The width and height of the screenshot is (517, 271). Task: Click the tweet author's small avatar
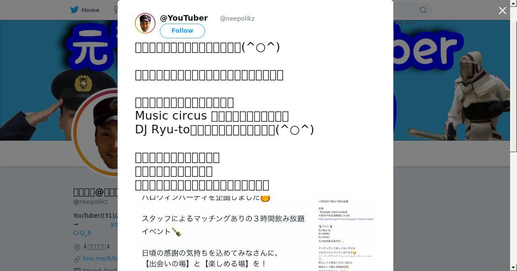[x=145, y=23]
